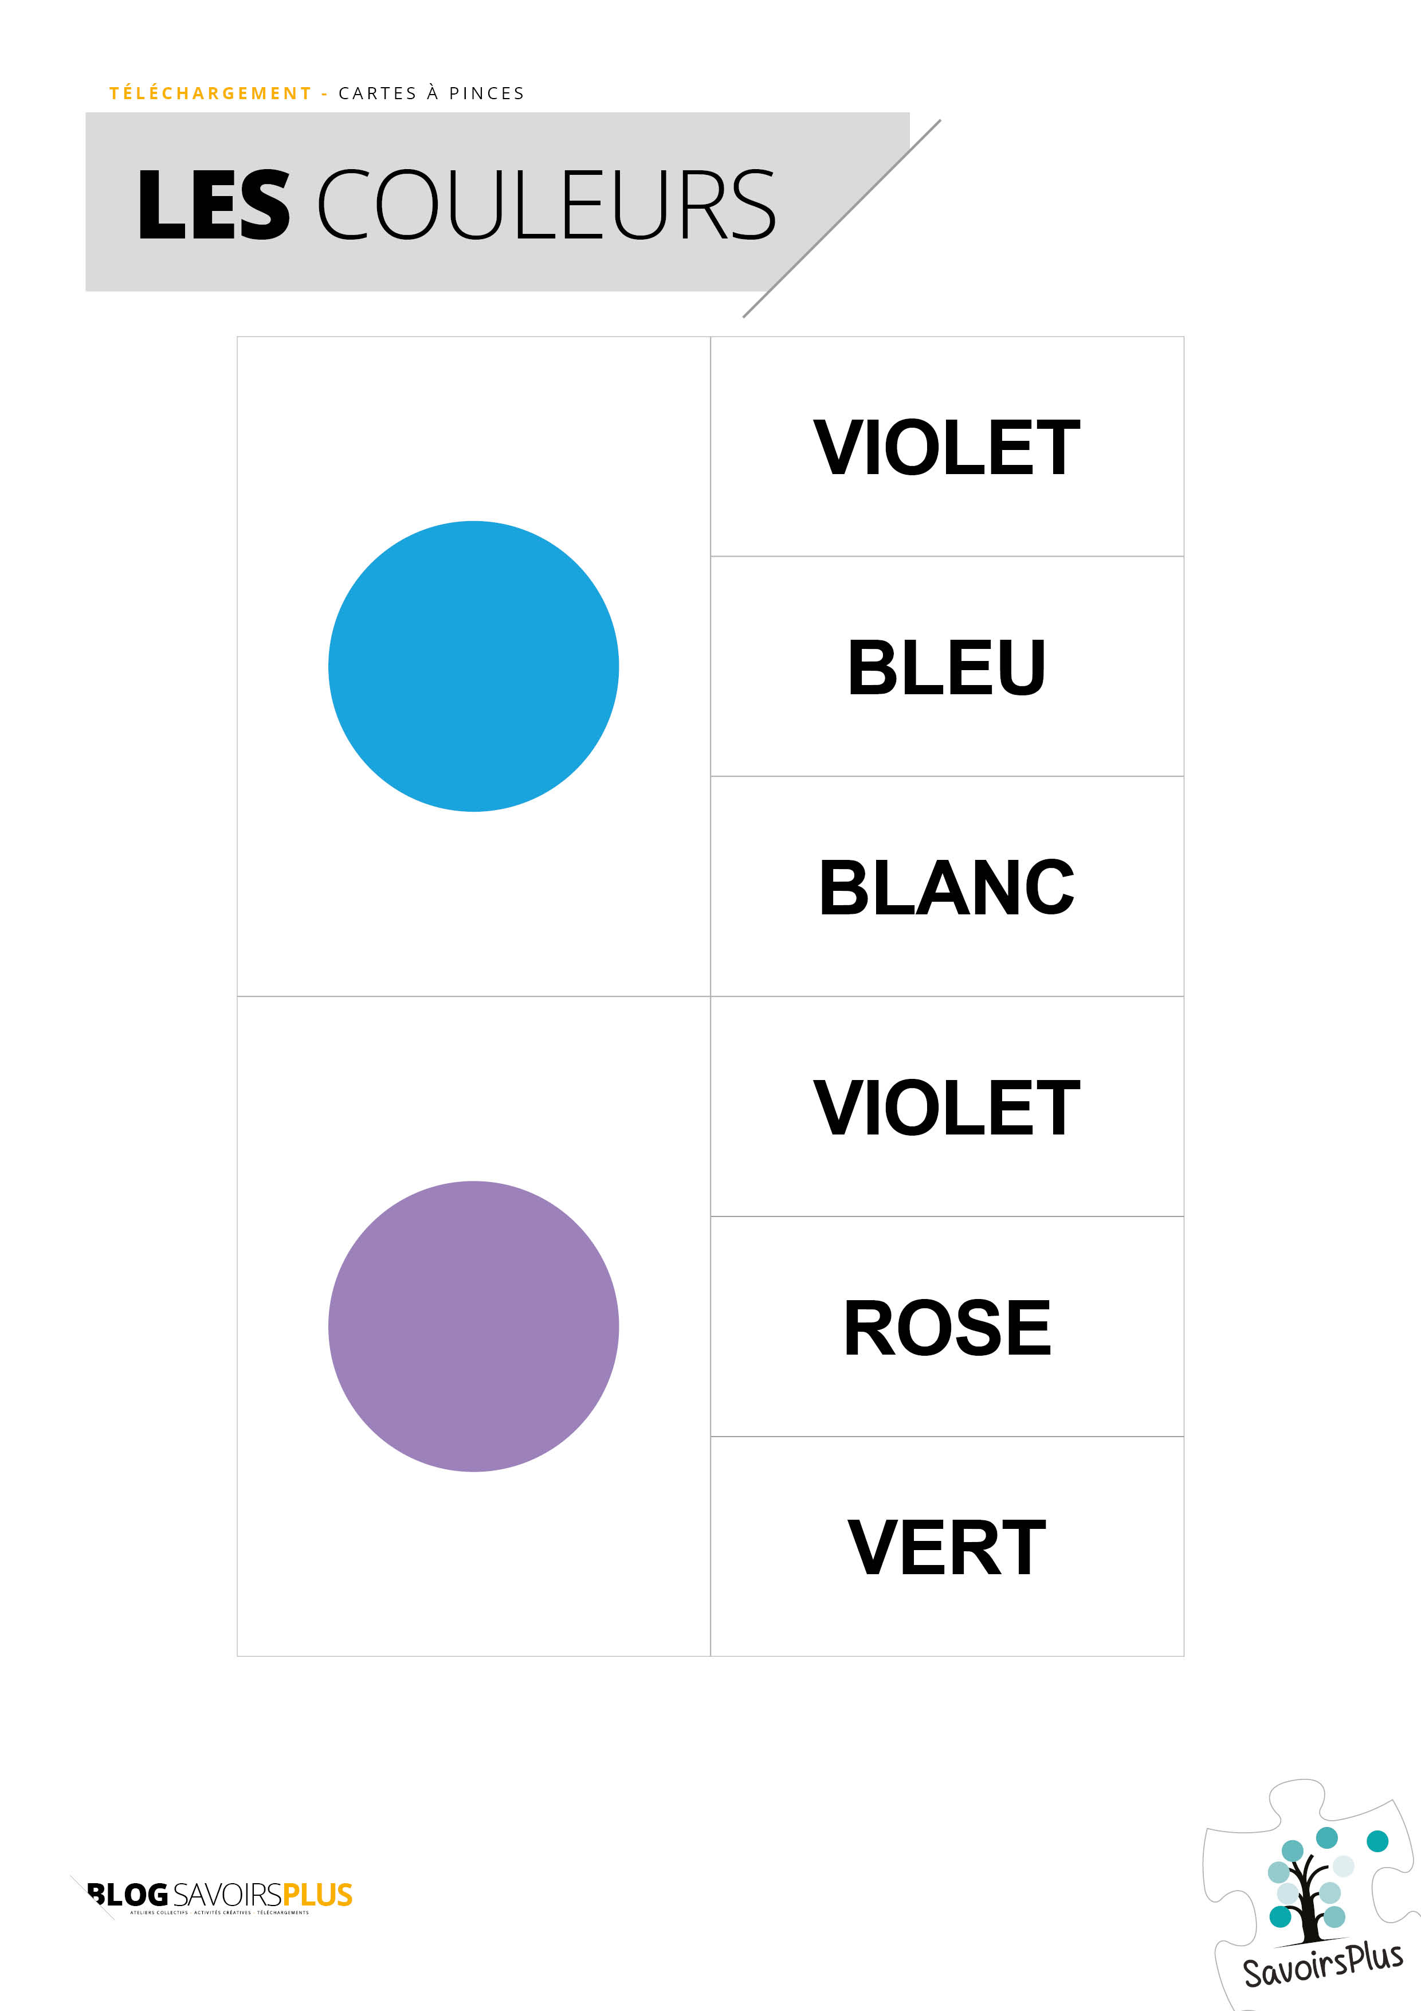Click the COULEURS title word
This screenshot has height=2011, width=1421.
[545, 206]
